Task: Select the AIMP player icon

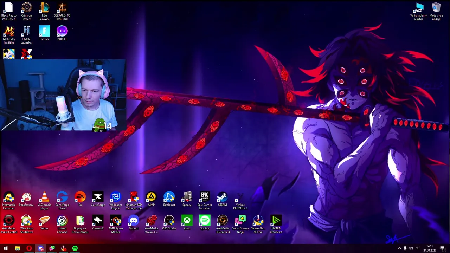Action: coord(151,199)
